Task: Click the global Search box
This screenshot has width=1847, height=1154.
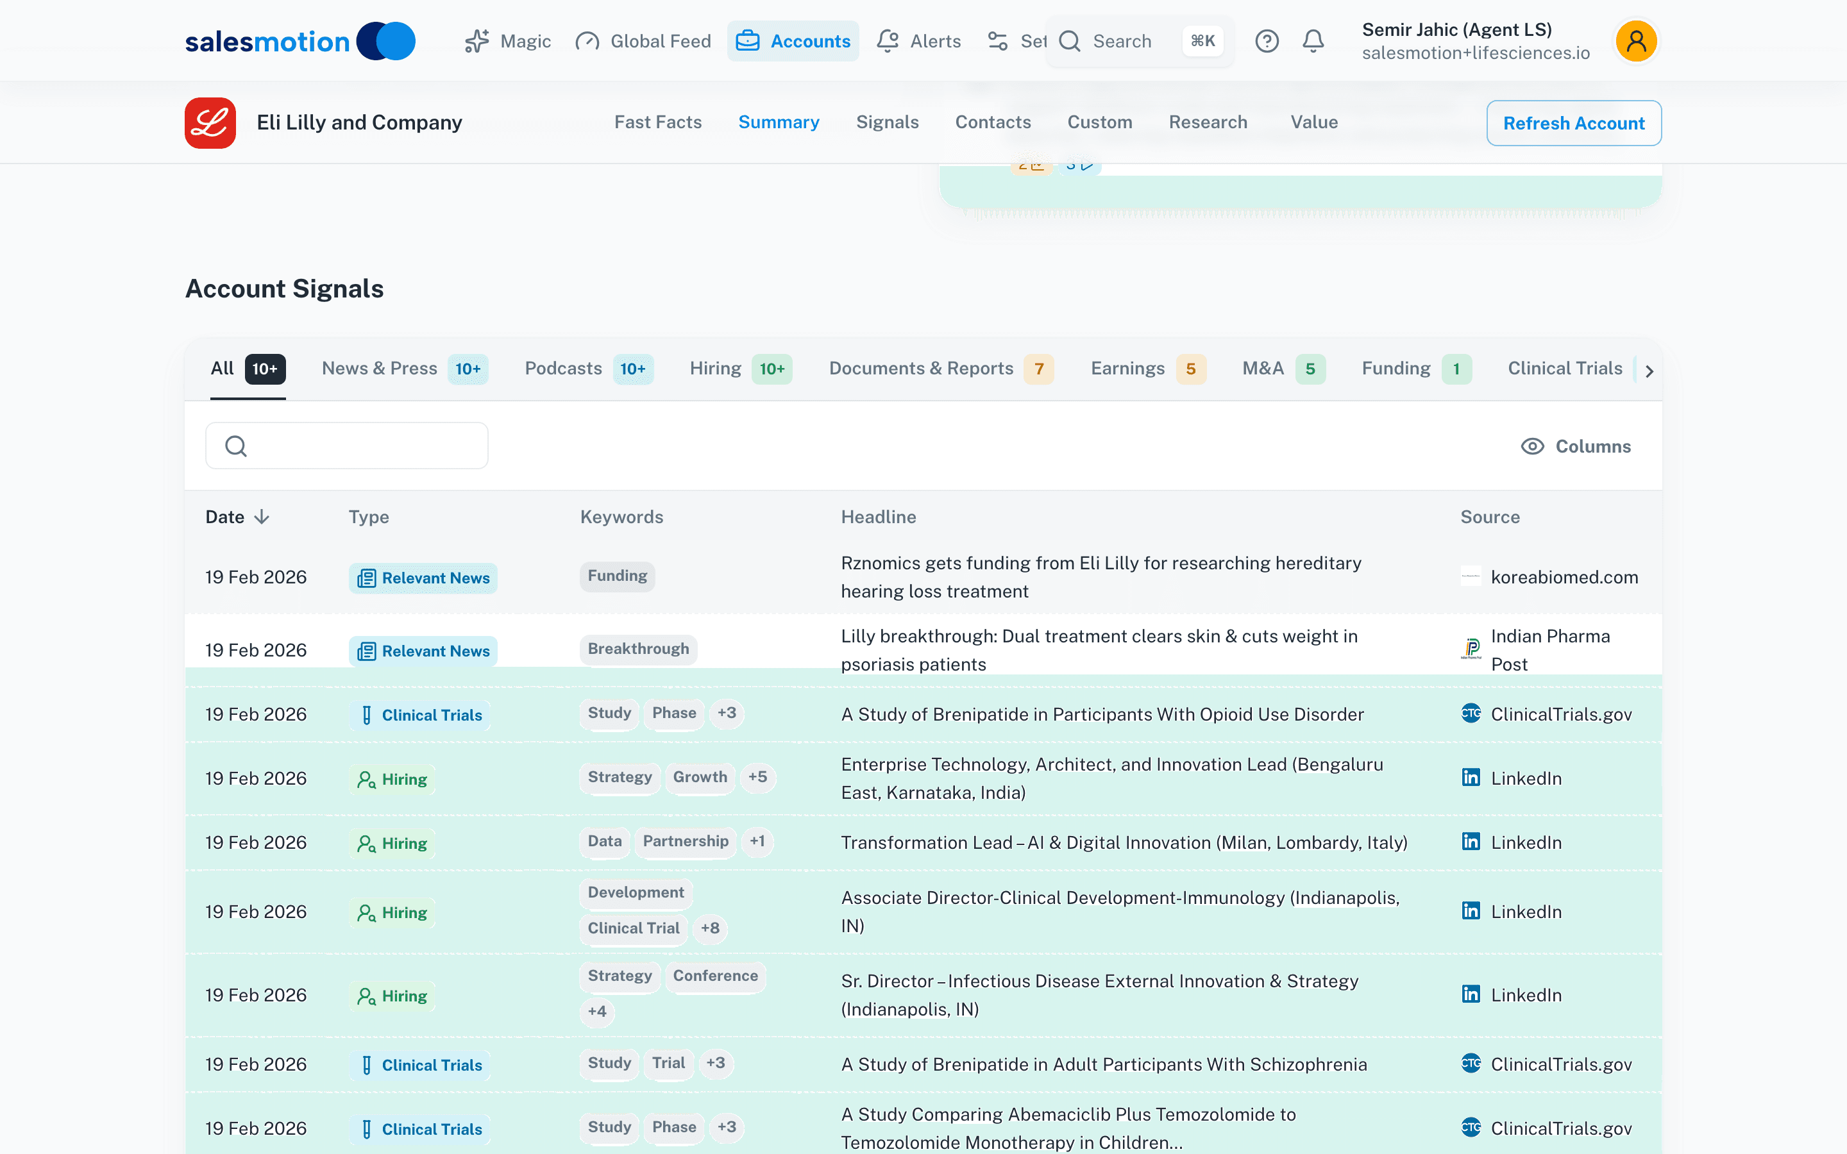Action: [x=1140, y=41]
